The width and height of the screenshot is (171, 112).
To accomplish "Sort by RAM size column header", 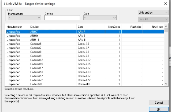I will [x=153, y=27].
